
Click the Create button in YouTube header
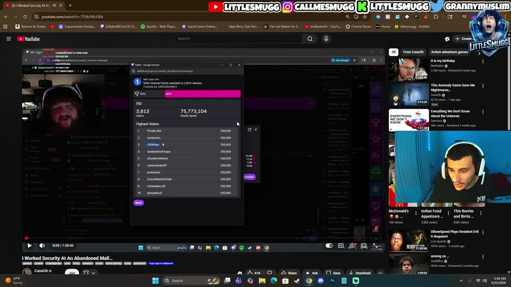point(463,39)
